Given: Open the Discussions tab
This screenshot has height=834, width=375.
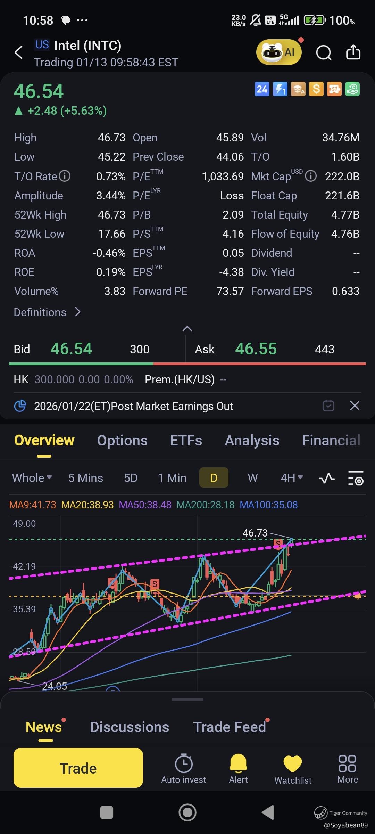Looking at the screenshot, I should click(x=130, y=727).
